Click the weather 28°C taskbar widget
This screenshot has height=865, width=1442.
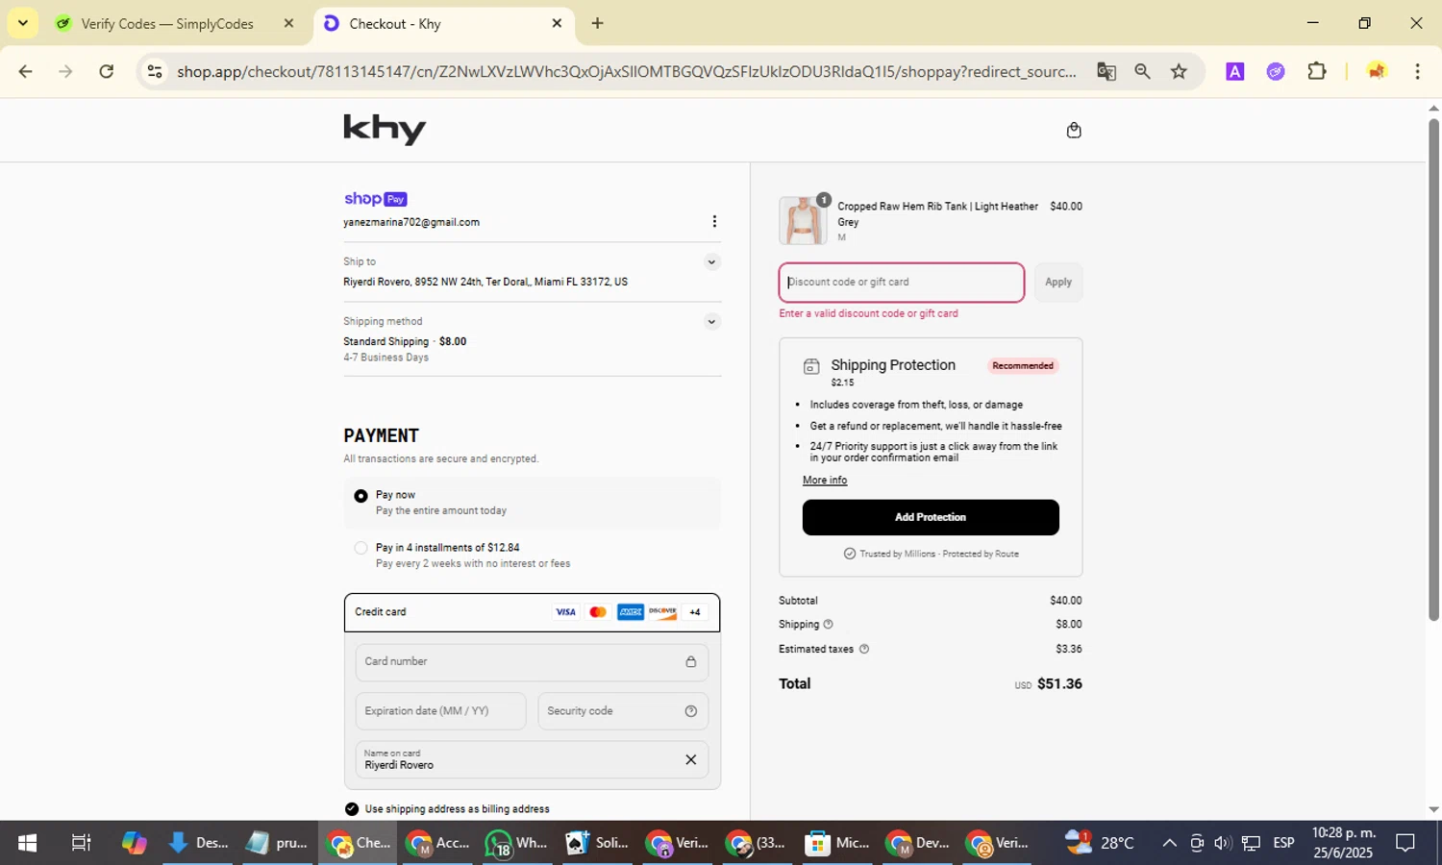(1100, 843)
